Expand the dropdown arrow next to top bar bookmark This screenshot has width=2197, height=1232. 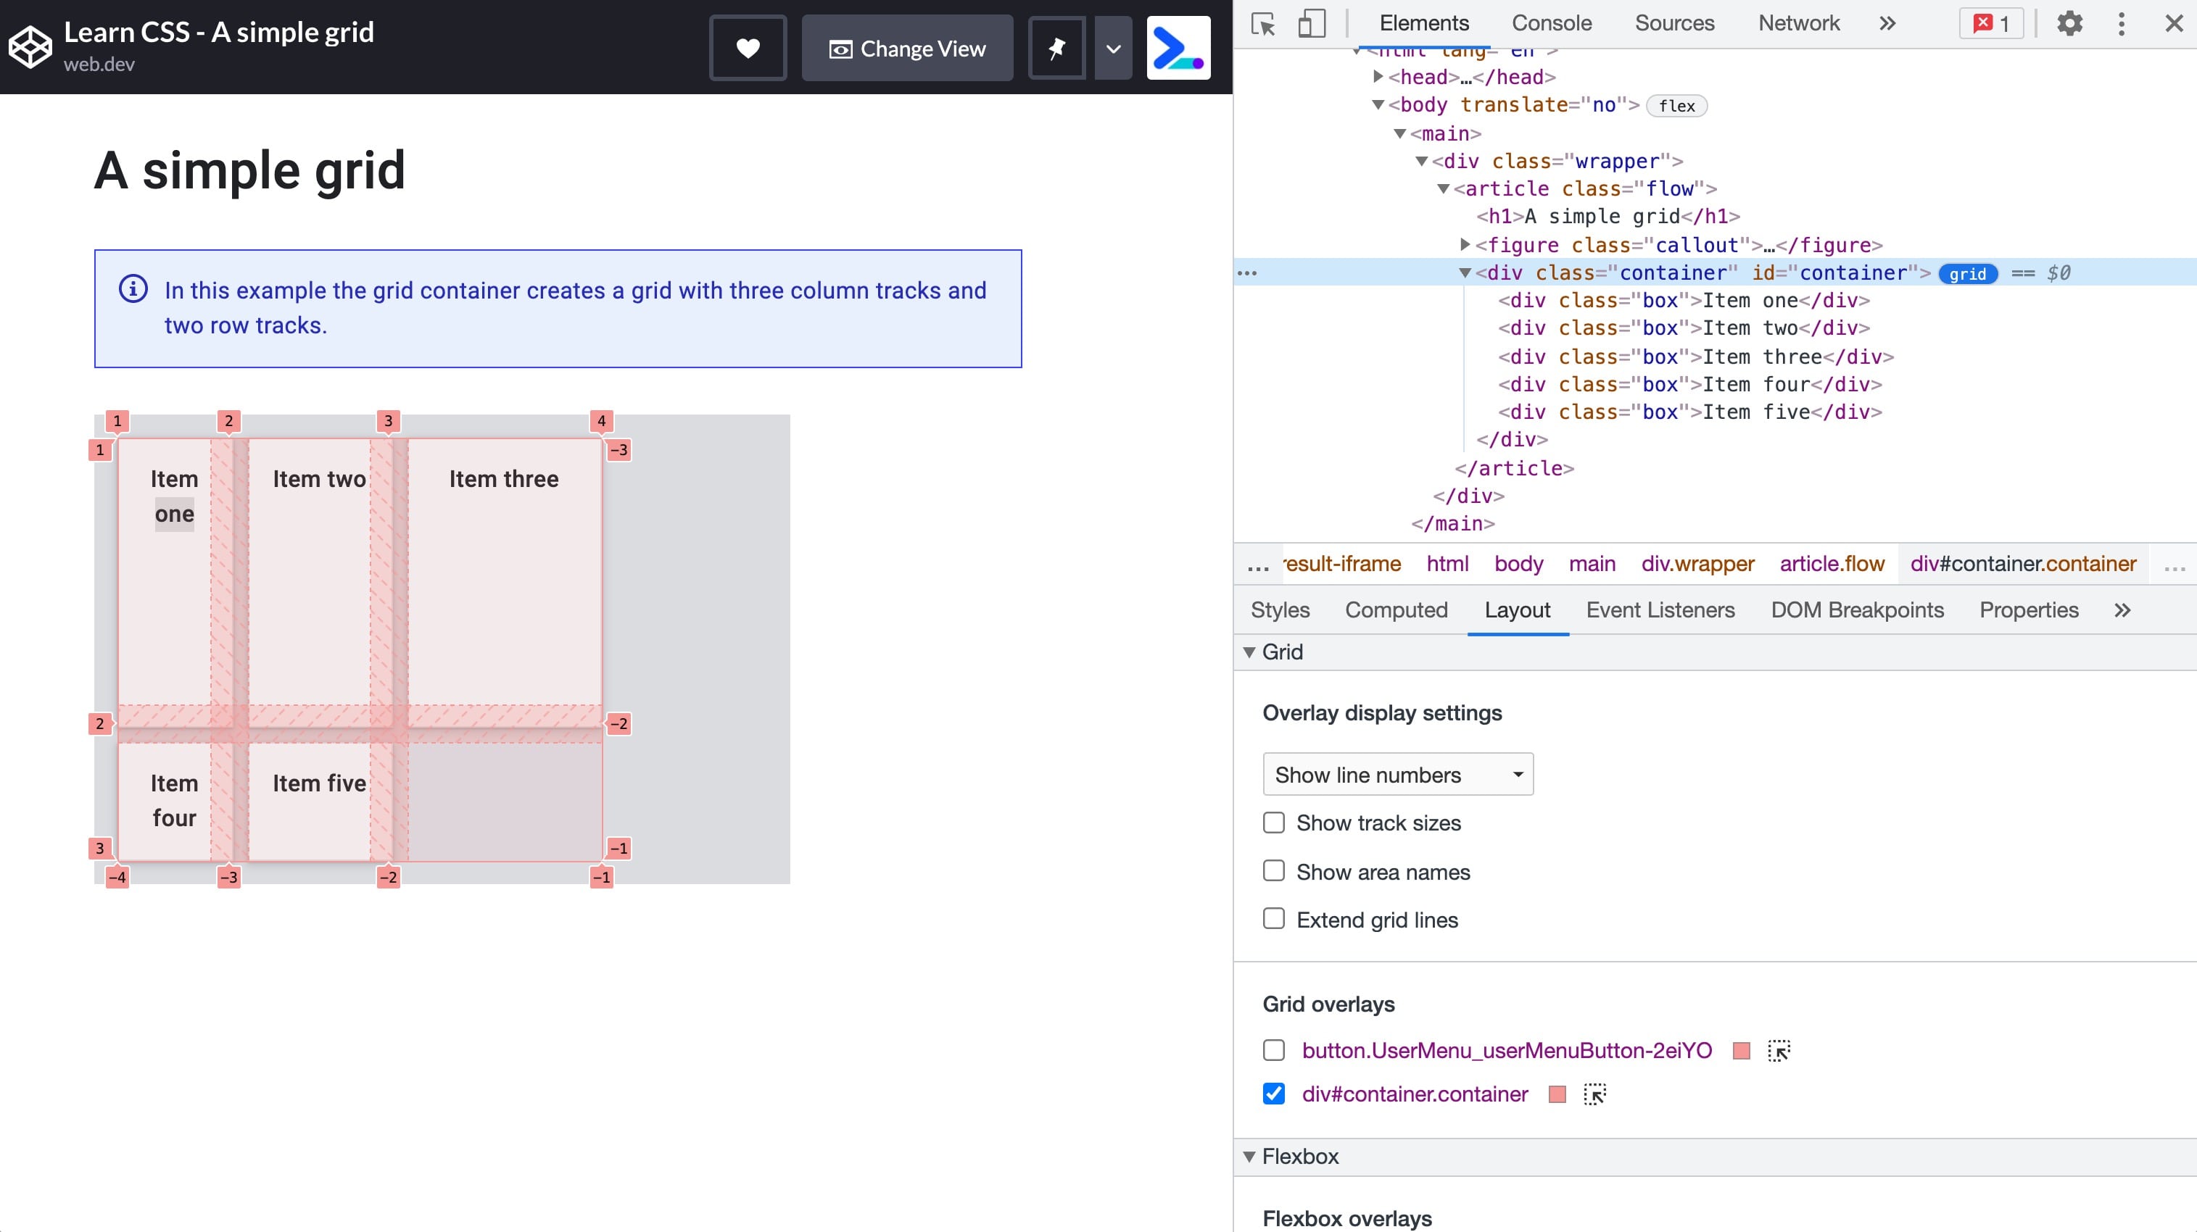1112,49
